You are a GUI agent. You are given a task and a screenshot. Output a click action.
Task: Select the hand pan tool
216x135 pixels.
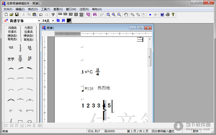126,14
